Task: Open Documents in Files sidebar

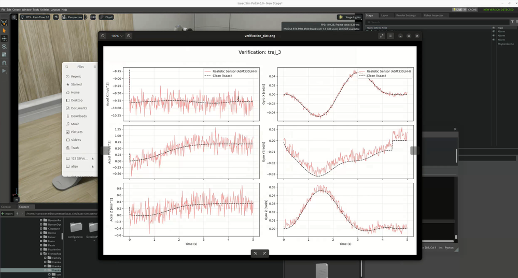Action: point(79,108)
